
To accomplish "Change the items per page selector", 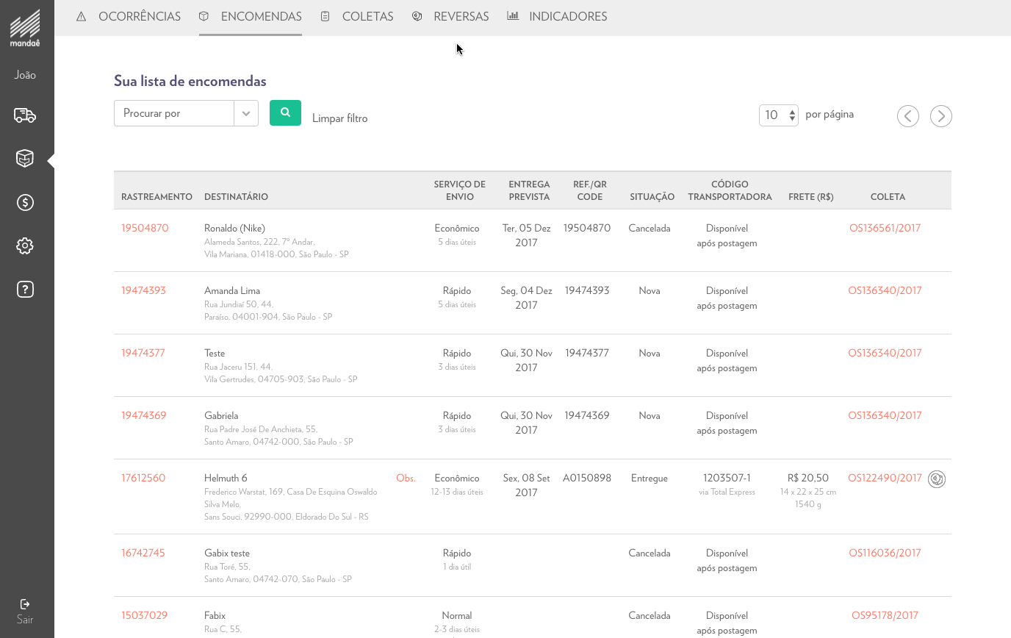I will pyautogui.click(x=778, y=115).
